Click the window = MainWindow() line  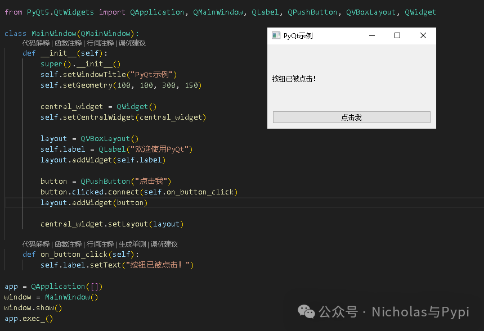(x=51, y=297)
